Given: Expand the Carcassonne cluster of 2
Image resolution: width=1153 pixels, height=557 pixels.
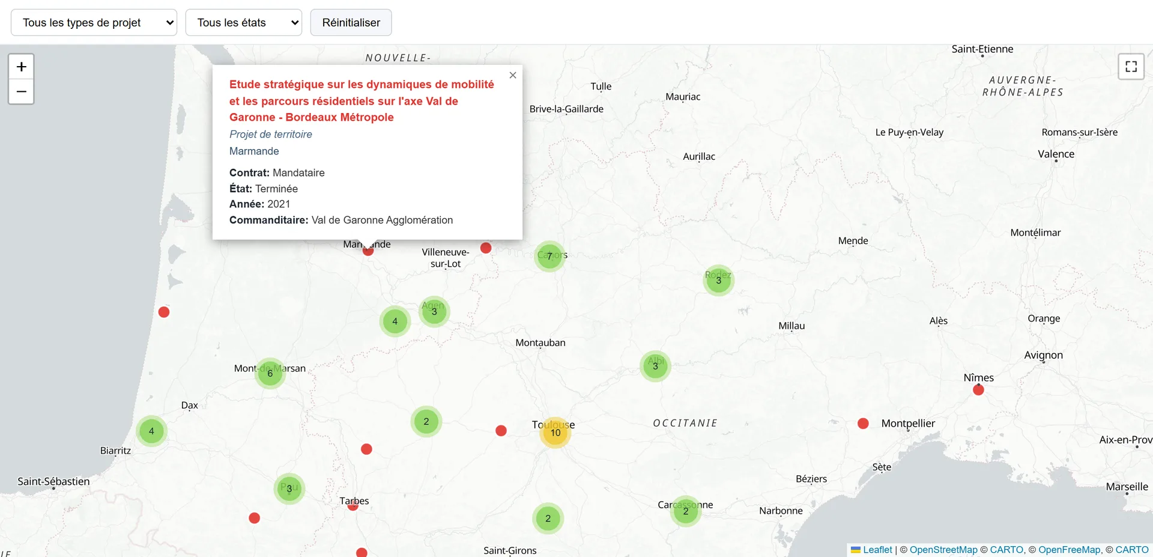Looking at the screenshot, I should pyautogui.click(x=686, y=511).
